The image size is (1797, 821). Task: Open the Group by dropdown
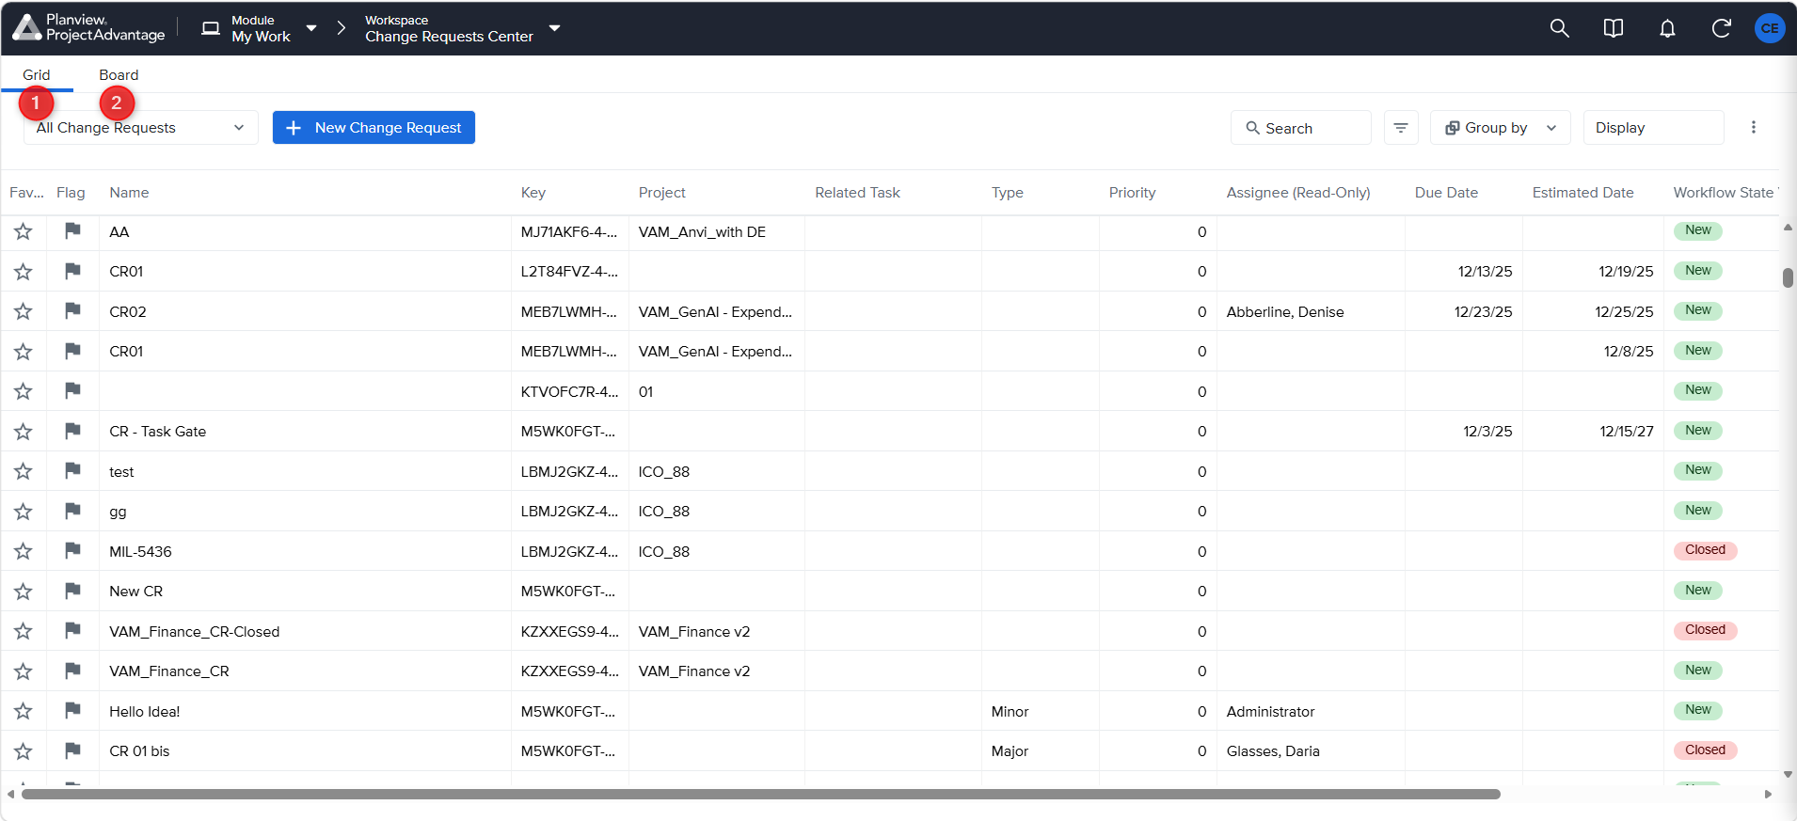(1500, 128)
